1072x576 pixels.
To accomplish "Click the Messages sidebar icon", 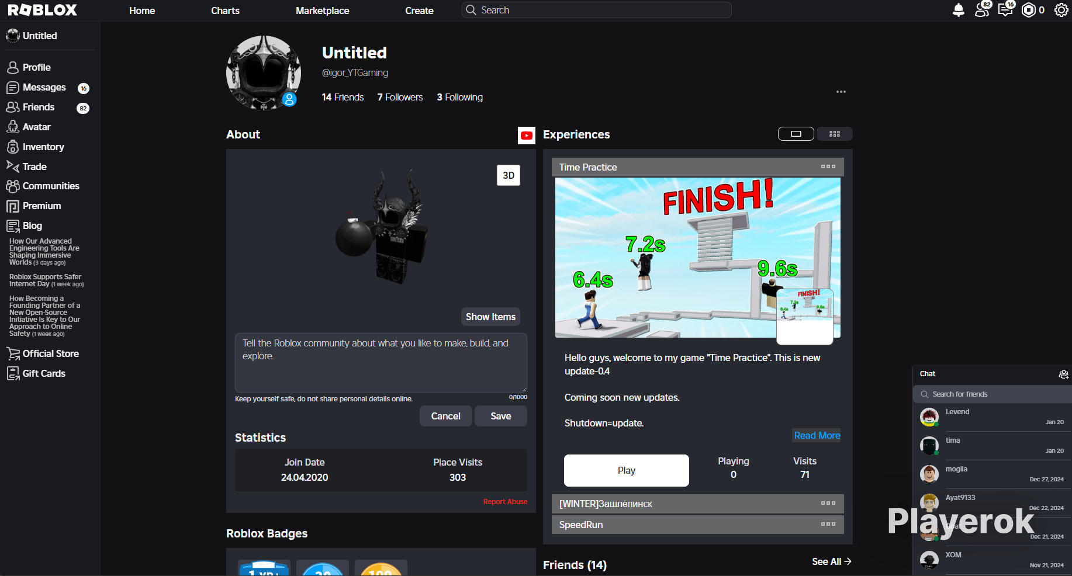I will click(13, 88).
